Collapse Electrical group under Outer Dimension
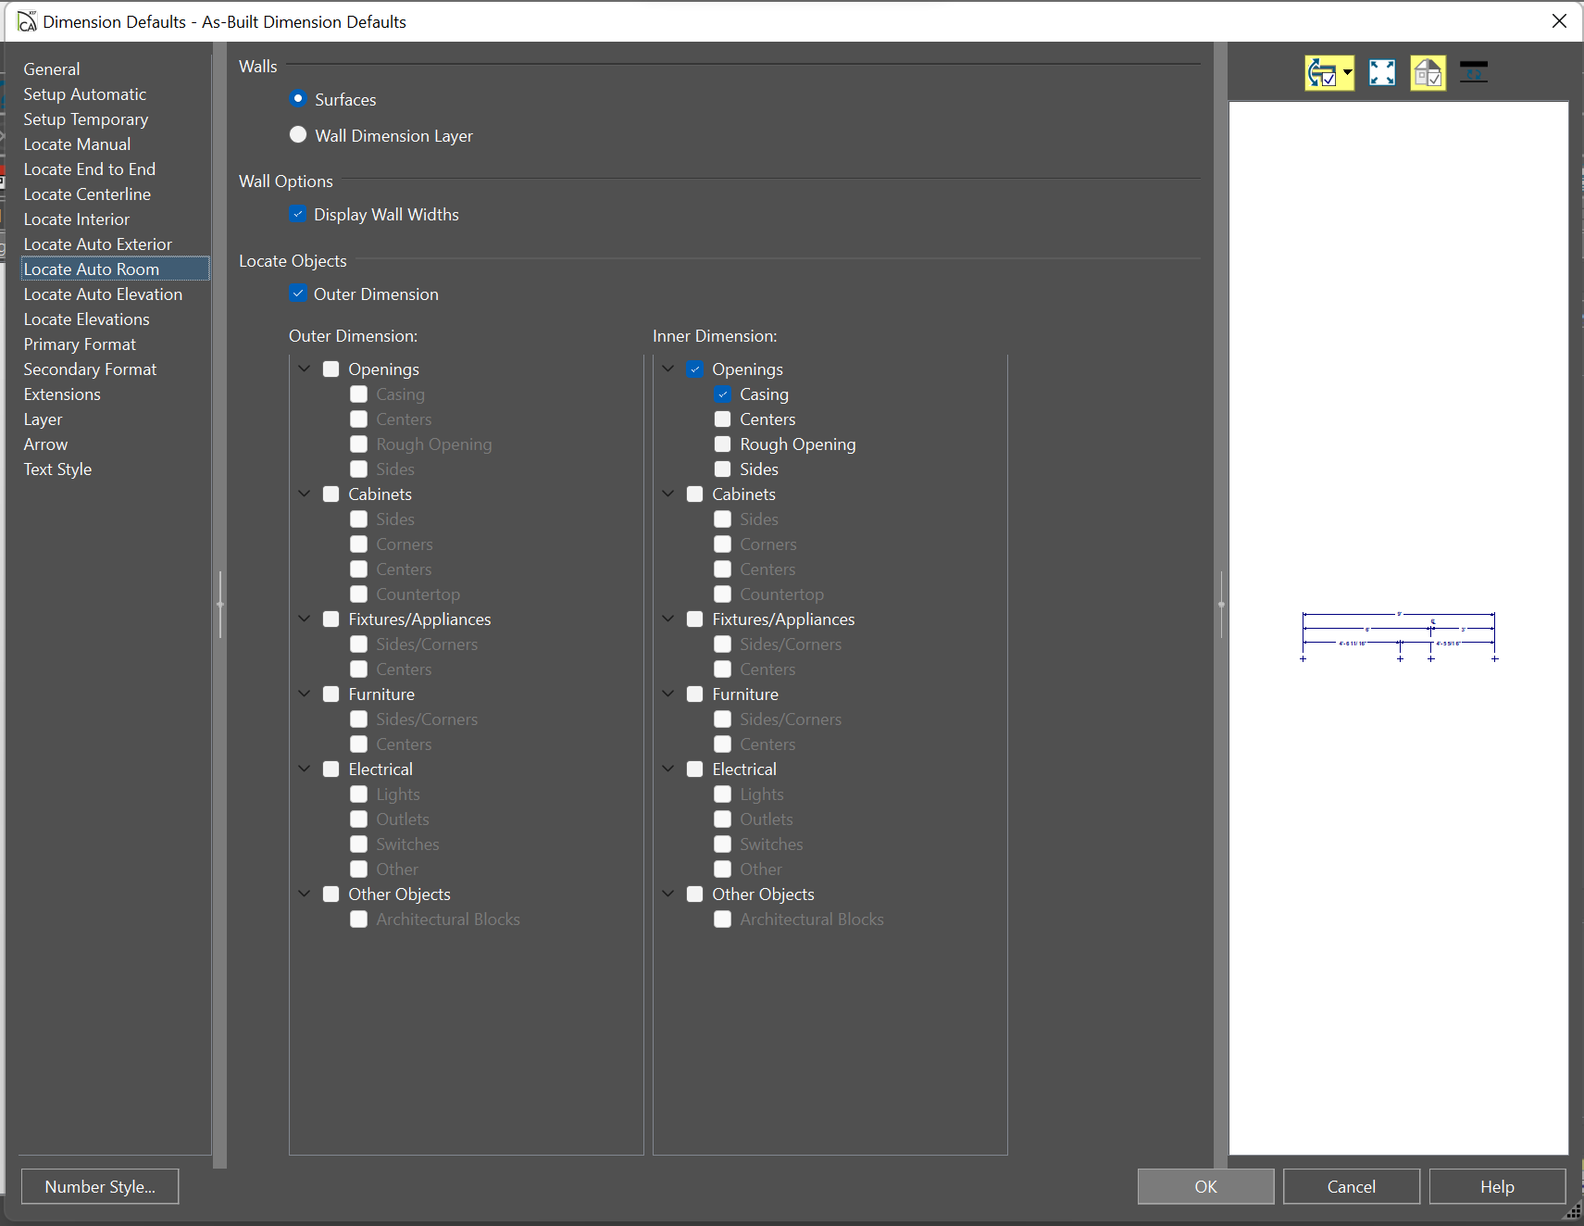The width and height of the screenshot is (1584, 1226). (305, 769)
